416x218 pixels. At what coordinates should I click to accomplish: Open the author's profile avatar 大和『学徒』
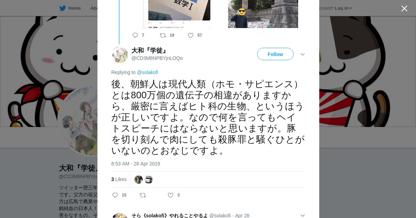click(120, 55)
